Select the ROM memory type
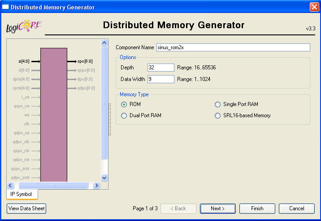321x221 pixels. pyautogui.click(x=124, y=104)
